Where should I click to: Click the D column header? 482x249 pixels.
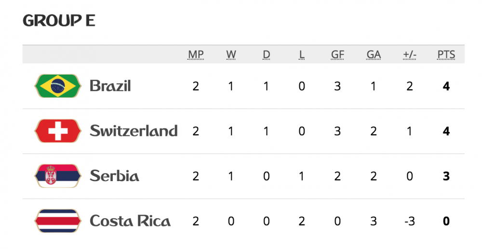click(267, 55)
